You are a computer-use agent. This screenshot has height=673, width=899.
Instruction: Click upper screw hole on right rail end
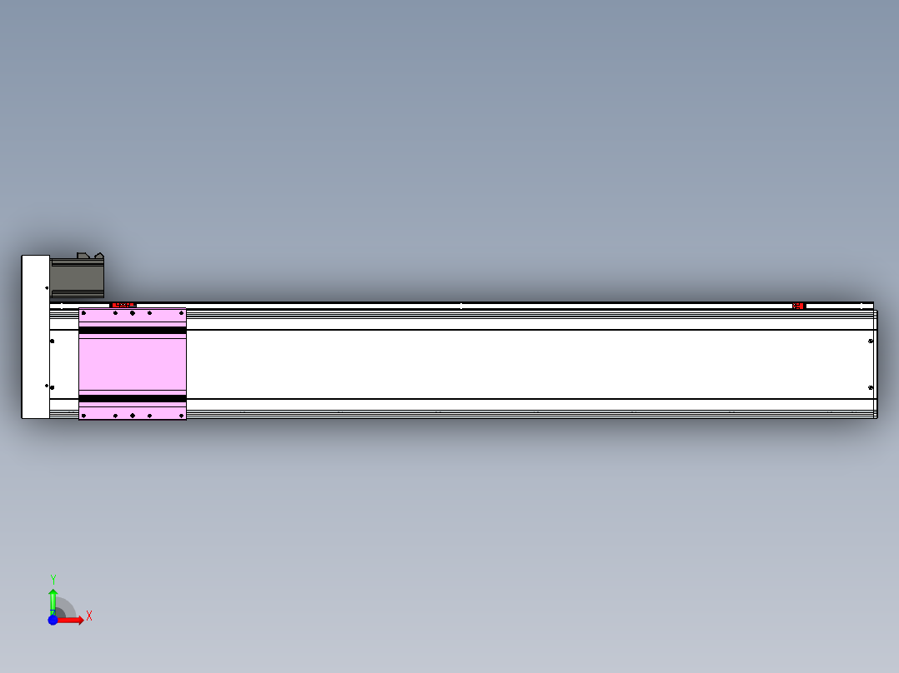[x=871, y=341]
